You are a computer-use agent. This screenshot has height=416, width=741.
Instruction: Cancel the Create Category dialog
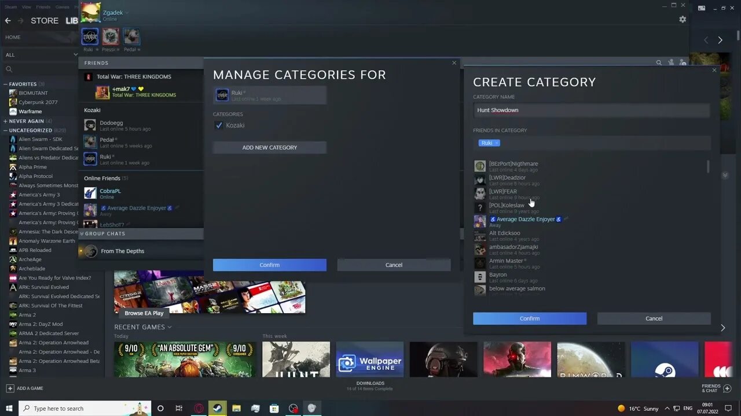coord(654,318)
